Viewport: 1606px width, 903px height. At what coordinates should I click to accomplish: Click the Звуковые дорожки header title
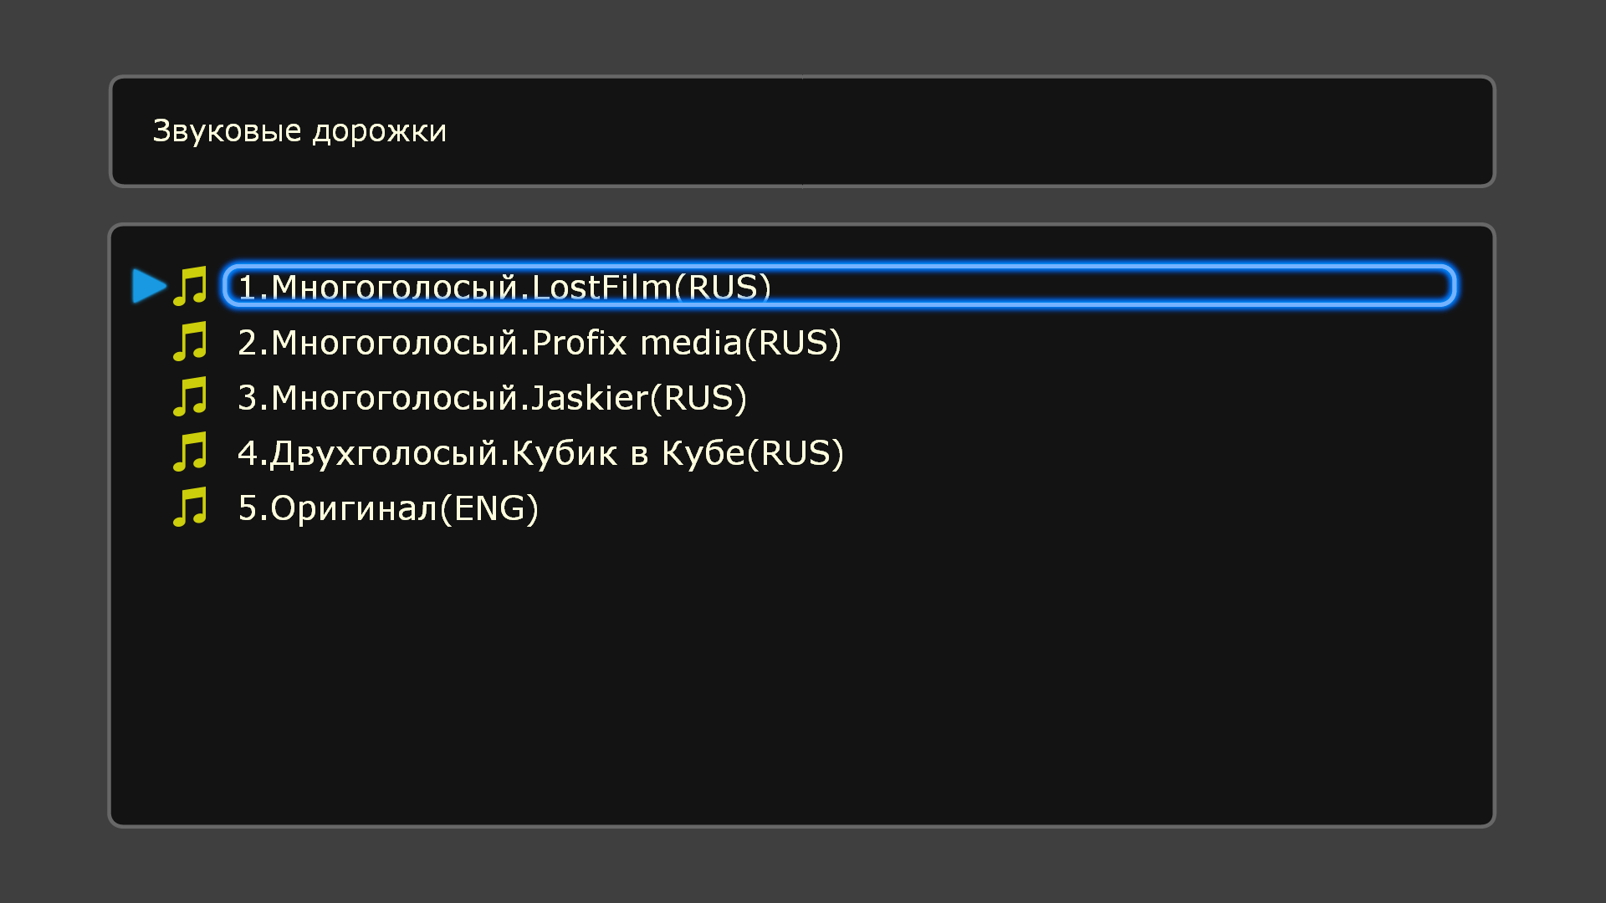pos(299,131)
